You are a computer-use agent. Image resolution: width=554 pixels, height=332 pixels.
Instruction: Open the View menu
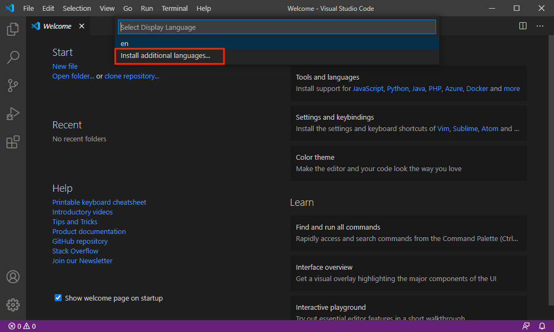(107, 8)
